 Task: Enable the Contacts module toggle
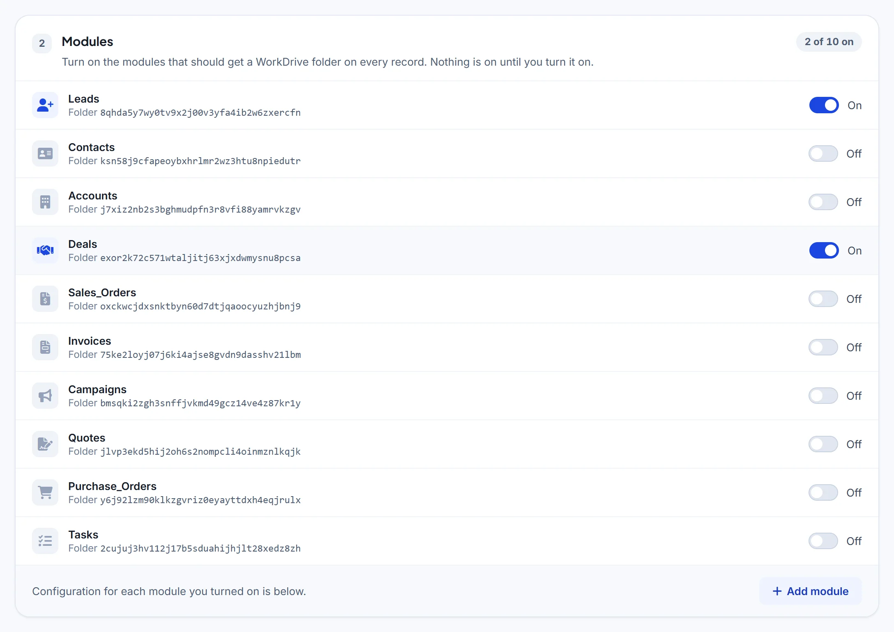823,153
